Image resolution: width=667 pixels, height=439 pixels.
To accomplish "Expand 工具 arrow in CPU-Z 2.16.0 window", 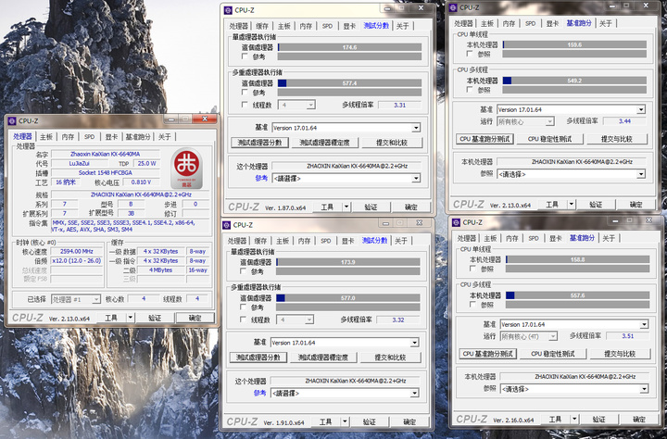I will click(x=574, y=420).
